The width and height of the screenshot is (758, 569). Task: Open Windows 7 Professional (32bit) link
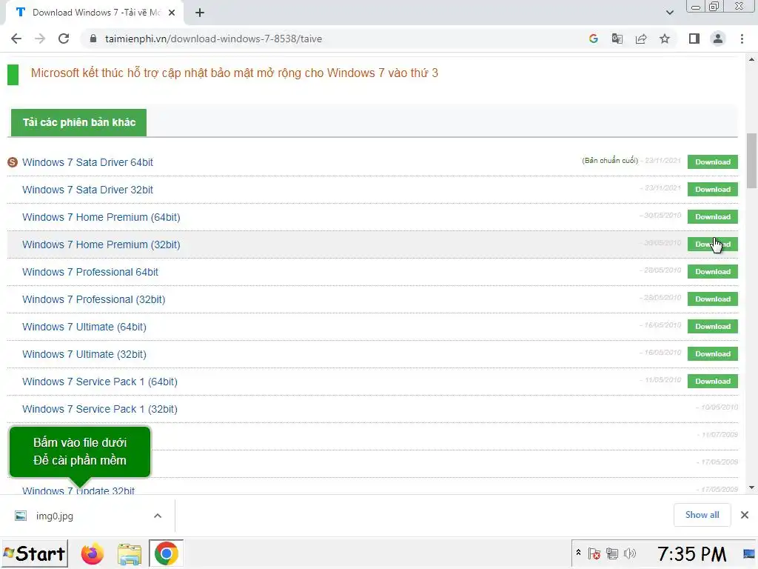click(94, 299)
